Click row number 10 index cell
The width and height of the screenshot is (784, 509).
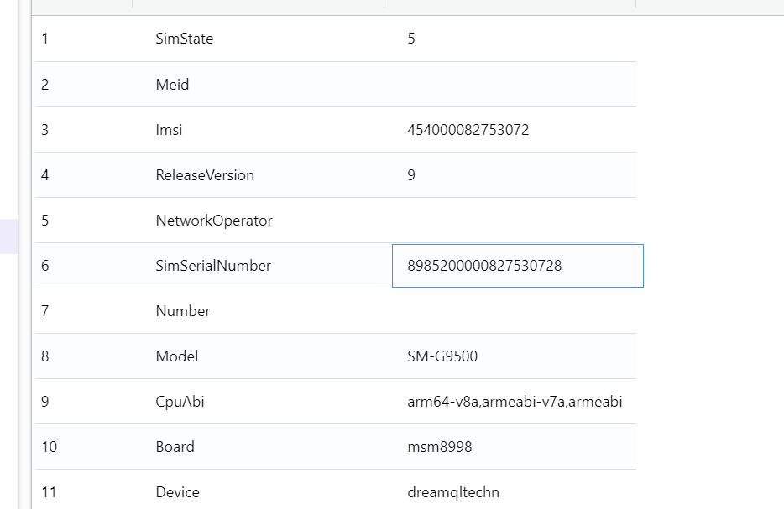pyautogui.click(x=50, y=447)
